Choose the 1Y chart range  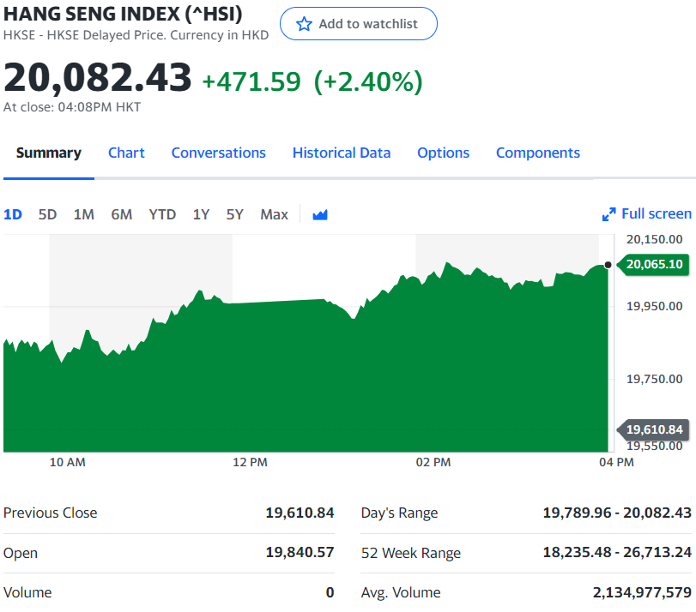[201, 214]
